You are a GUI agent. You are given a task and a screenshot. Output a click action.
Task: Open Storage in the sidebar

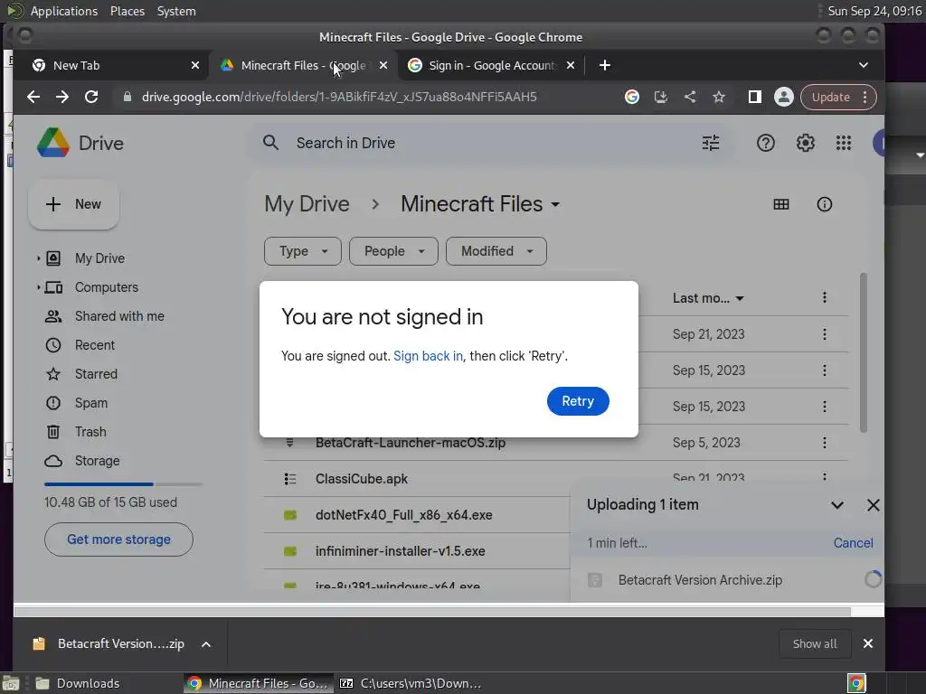click(x=97, y=461)
